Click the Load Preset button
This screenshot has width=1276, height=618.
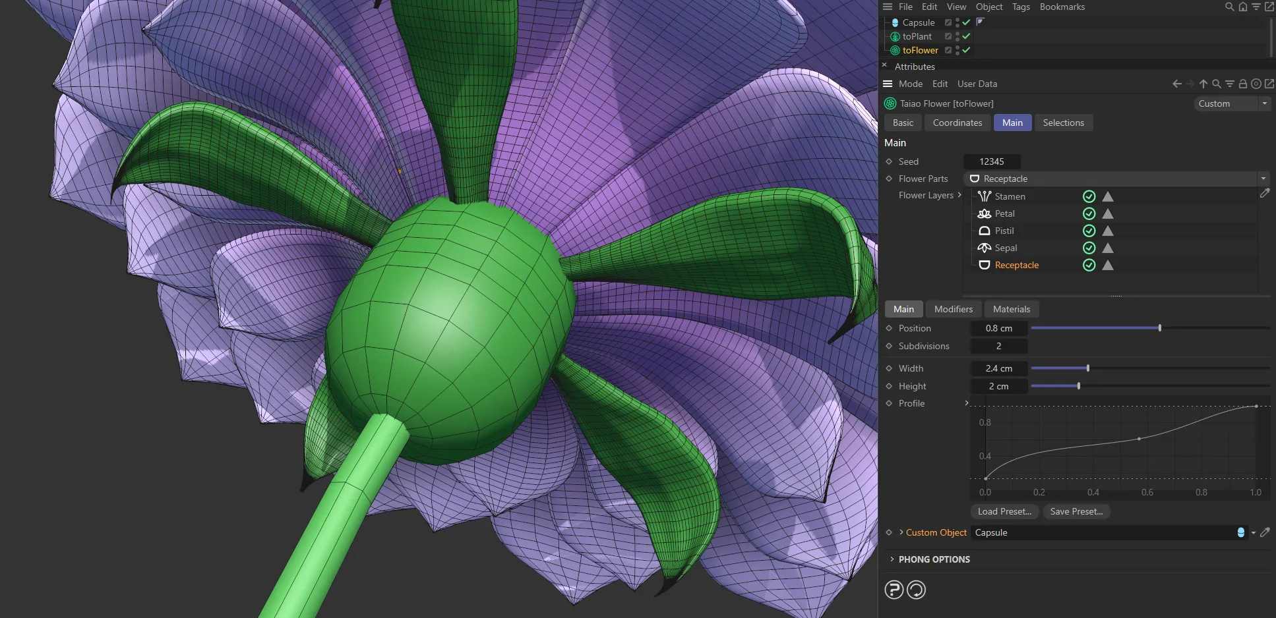click(1004, 511)
